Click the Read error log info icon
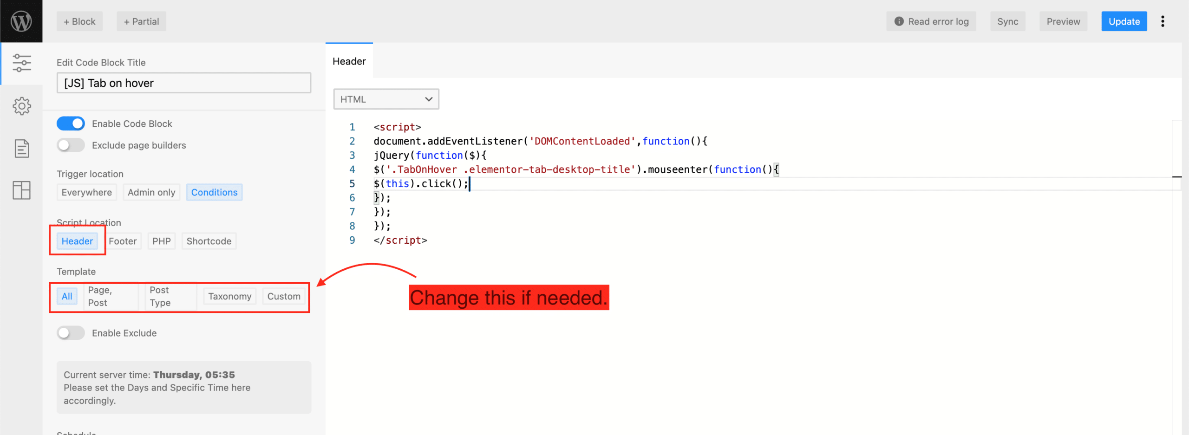The width and height of the screenshot is (1189, 435). click(x=899, y=21)
